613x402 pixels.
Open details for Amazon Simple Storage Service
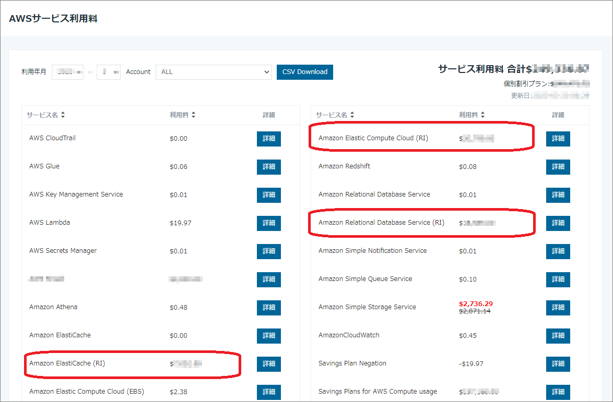[558, 308]
